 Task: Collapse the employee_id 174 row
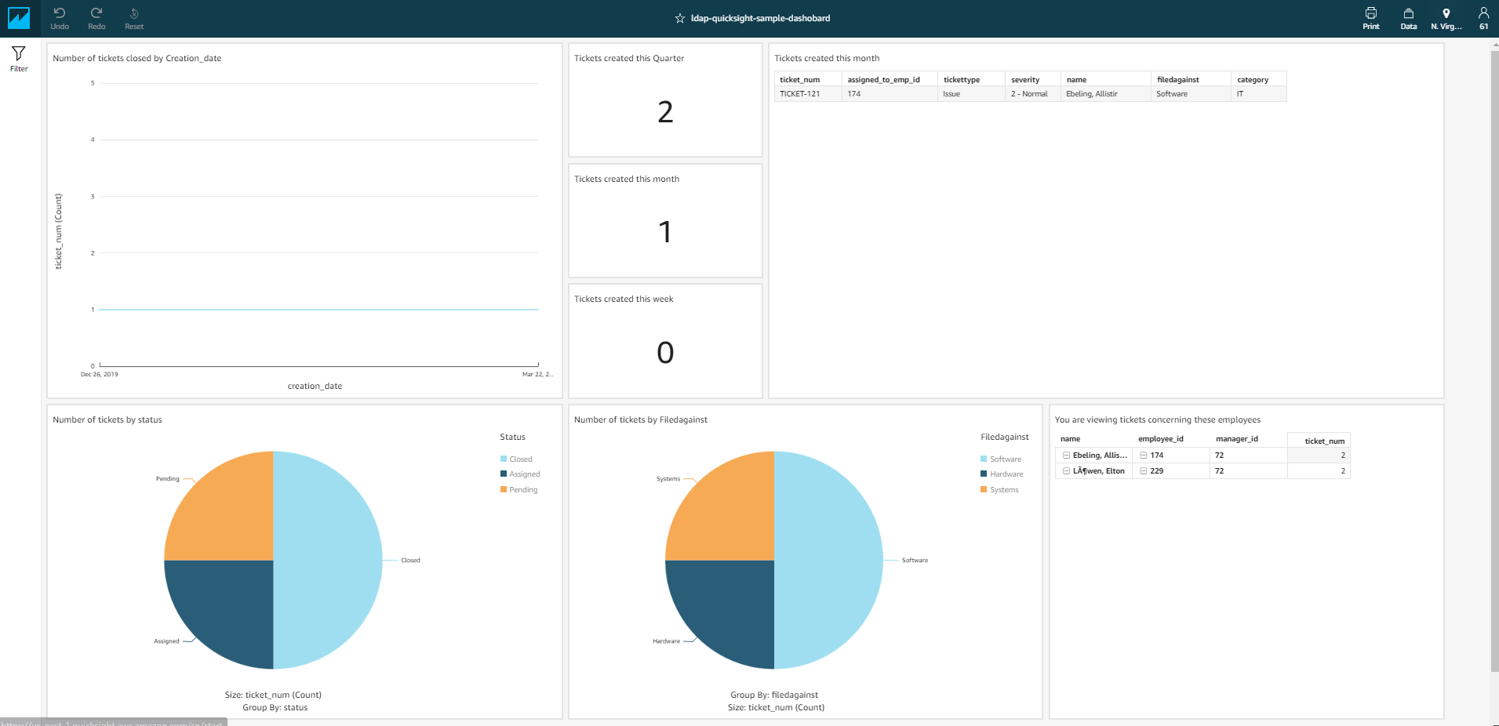click(1144, 456)
